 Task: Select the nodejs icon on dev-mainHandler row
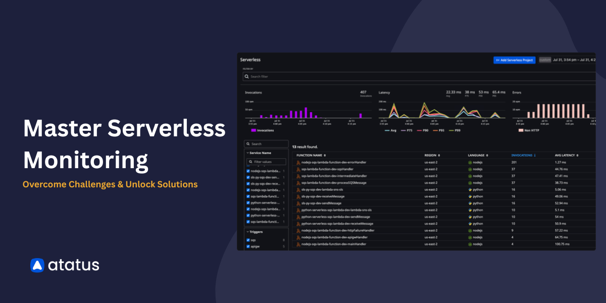pyautogui.click(x=470, y=244)
